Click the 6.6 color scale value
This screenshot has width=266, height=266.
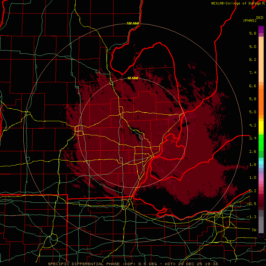click(x=253, y=86)
